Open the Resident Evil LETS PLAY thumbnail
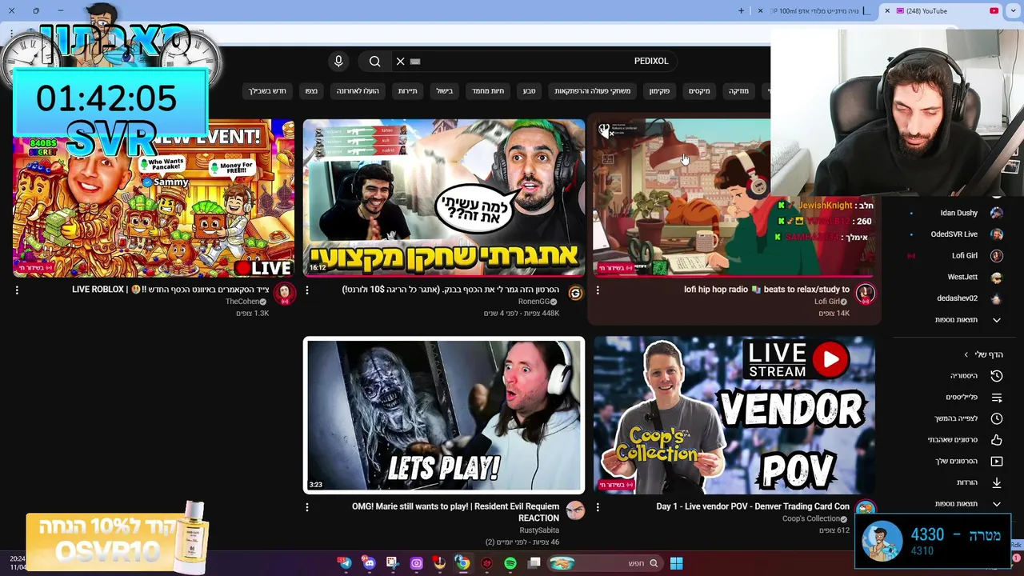Viewport: 1024px width, 576px height. tap(444, 414)
